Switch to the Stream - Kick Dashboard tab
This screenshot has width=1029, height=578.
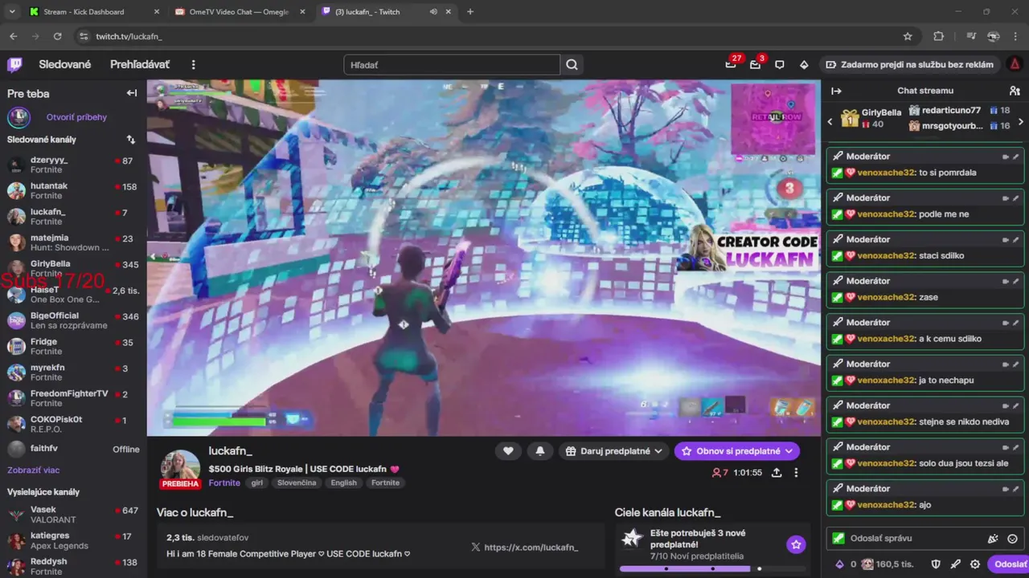[x=94, y=12]
